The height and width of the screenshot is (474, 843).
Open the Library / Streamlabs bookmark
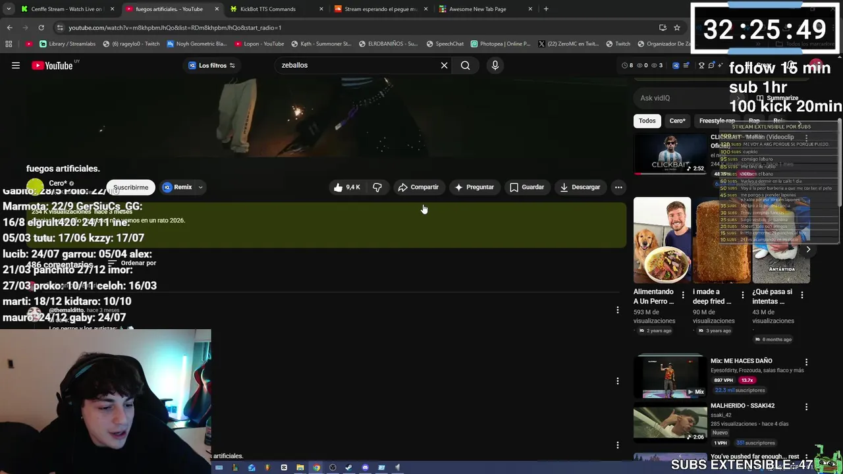67,44
